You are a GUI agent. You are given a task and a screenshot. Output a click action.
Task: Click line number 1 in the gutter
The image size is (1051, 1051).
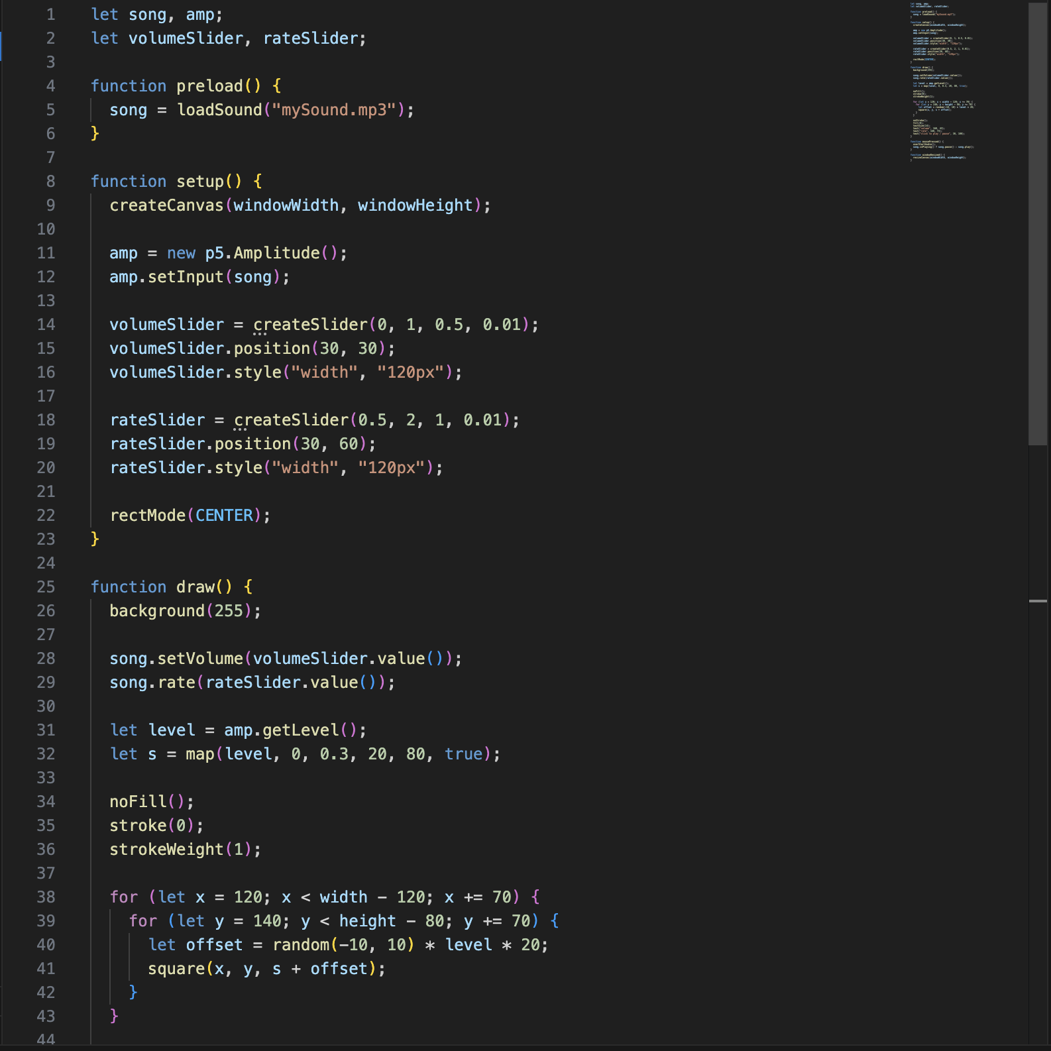coord(50,15)
